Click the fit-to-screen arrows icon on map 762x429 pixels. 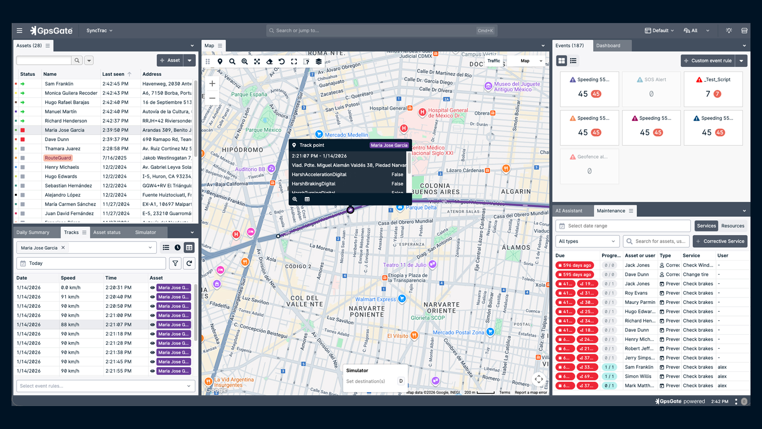257,62
